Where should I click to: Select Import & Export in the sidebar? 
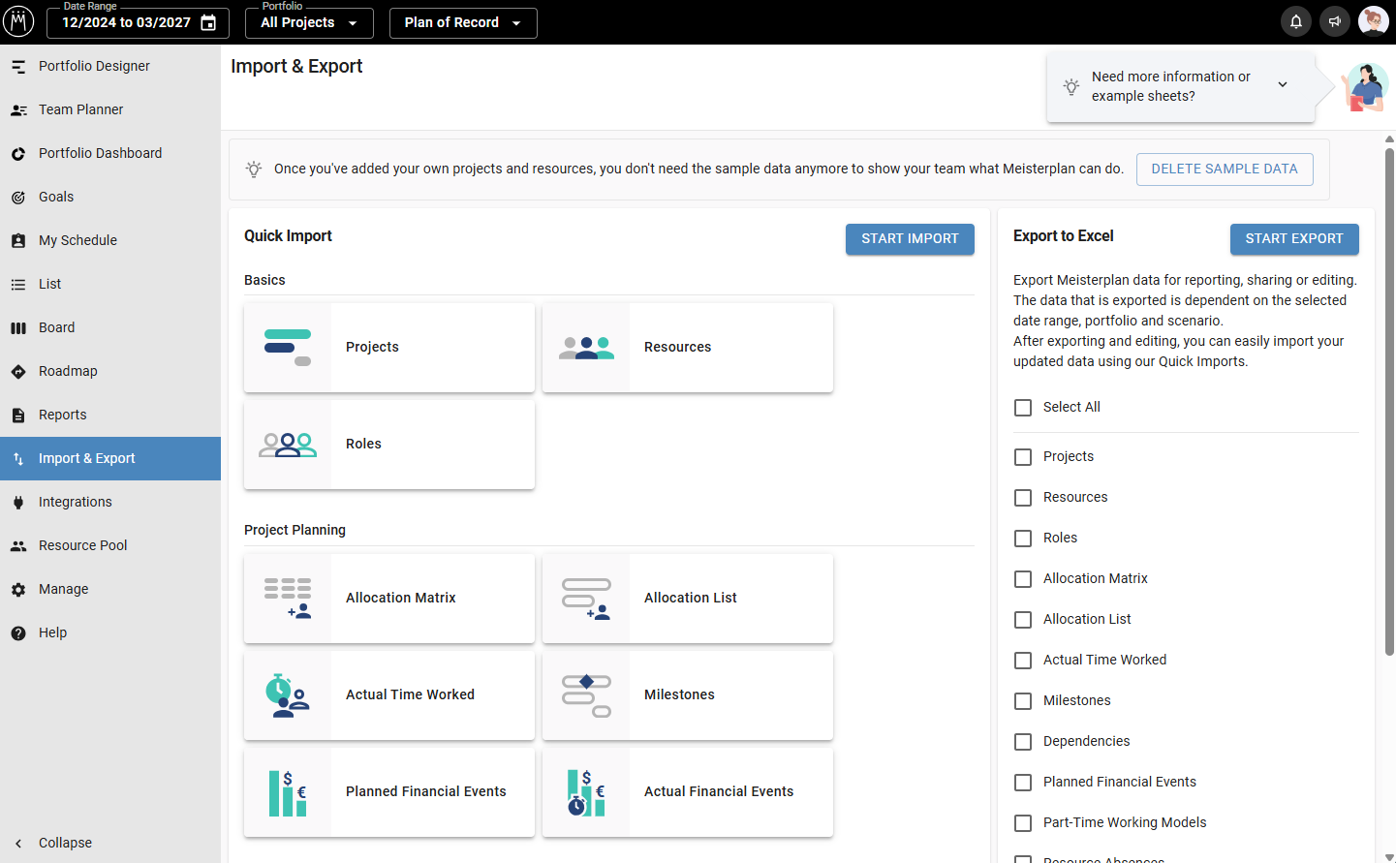(110, 458)
